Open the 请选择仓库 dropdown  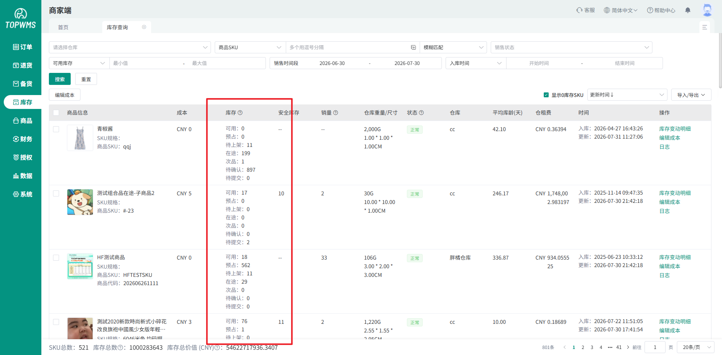coord(130,47)
